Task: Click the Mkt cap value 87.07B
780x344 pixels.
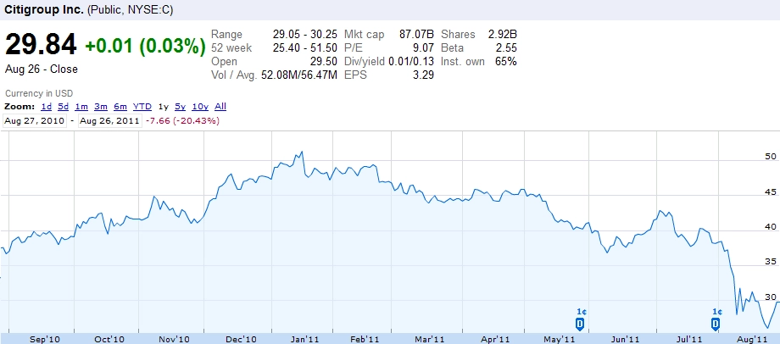Action: 417,34
